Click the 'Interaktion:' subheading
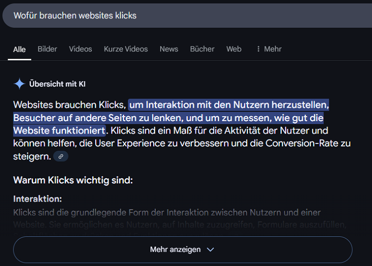 coord(38,199)
